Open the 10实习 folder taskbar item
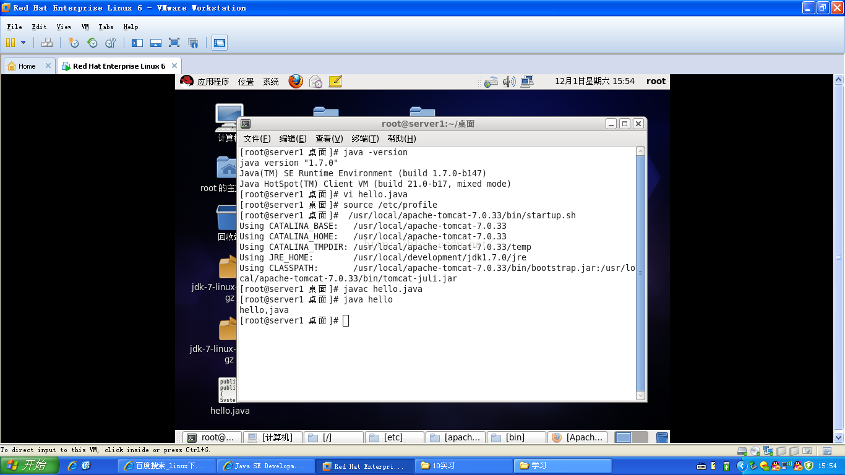The height and width of the screenshot is (475, 845). pyautogui.click(x=464, y=466)
